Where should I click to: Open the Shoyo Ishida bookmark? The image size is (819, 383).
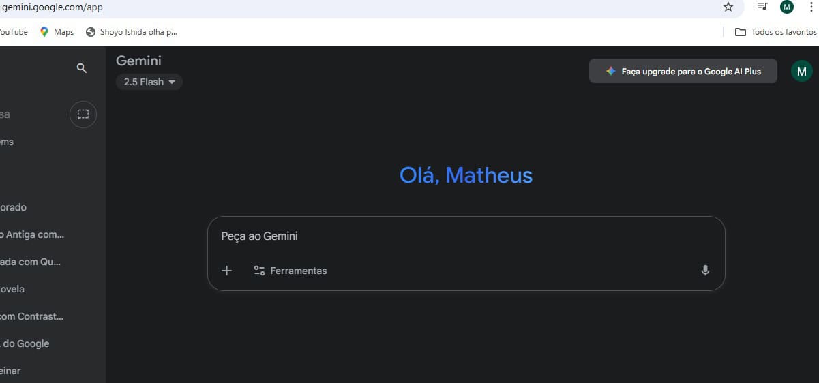132,32
